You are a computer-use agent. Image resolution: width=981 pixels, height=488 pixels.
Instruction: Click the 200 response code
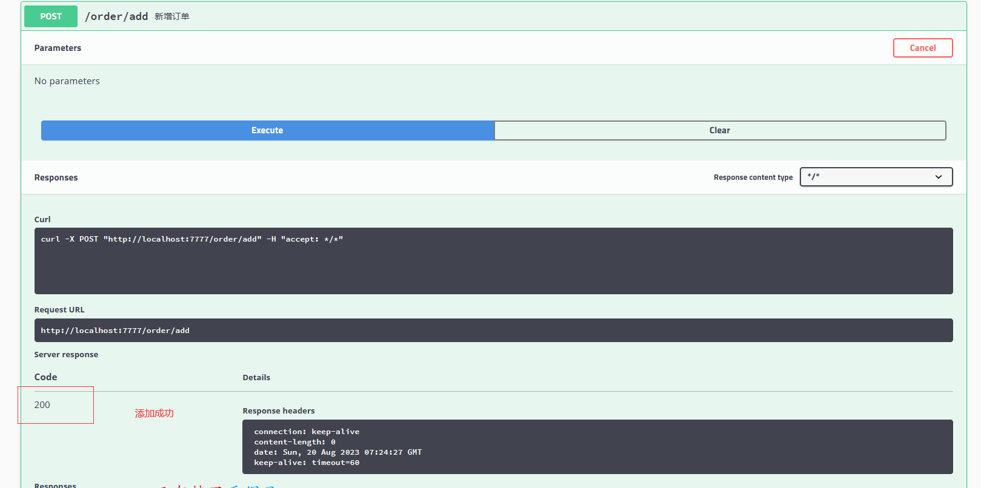[x=42, y=405]
